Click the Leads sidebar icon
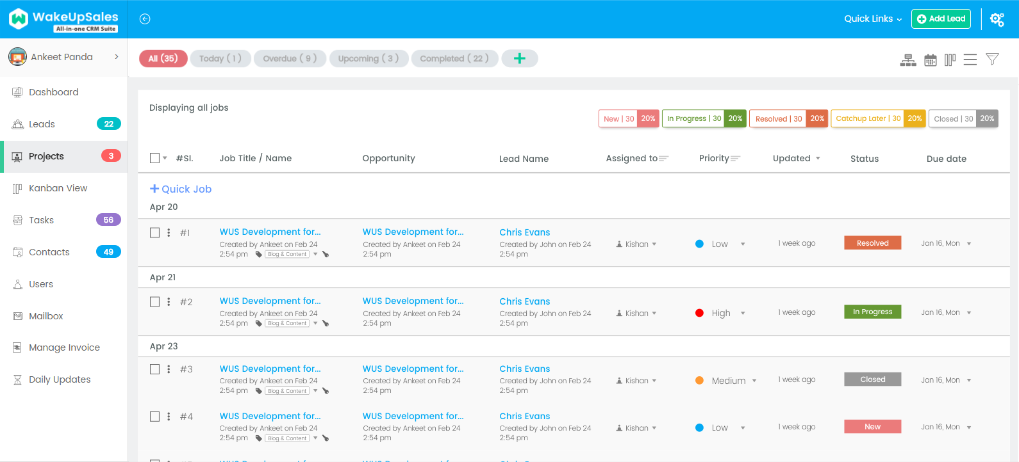 (17, 124)
